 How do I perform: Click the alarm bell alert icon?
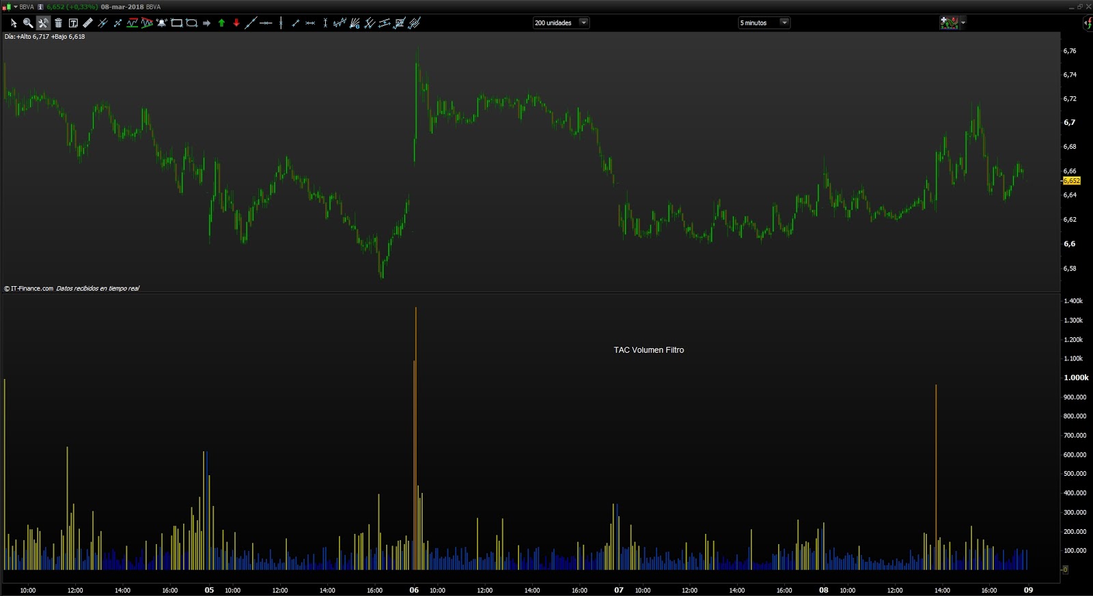pos(162,23)
